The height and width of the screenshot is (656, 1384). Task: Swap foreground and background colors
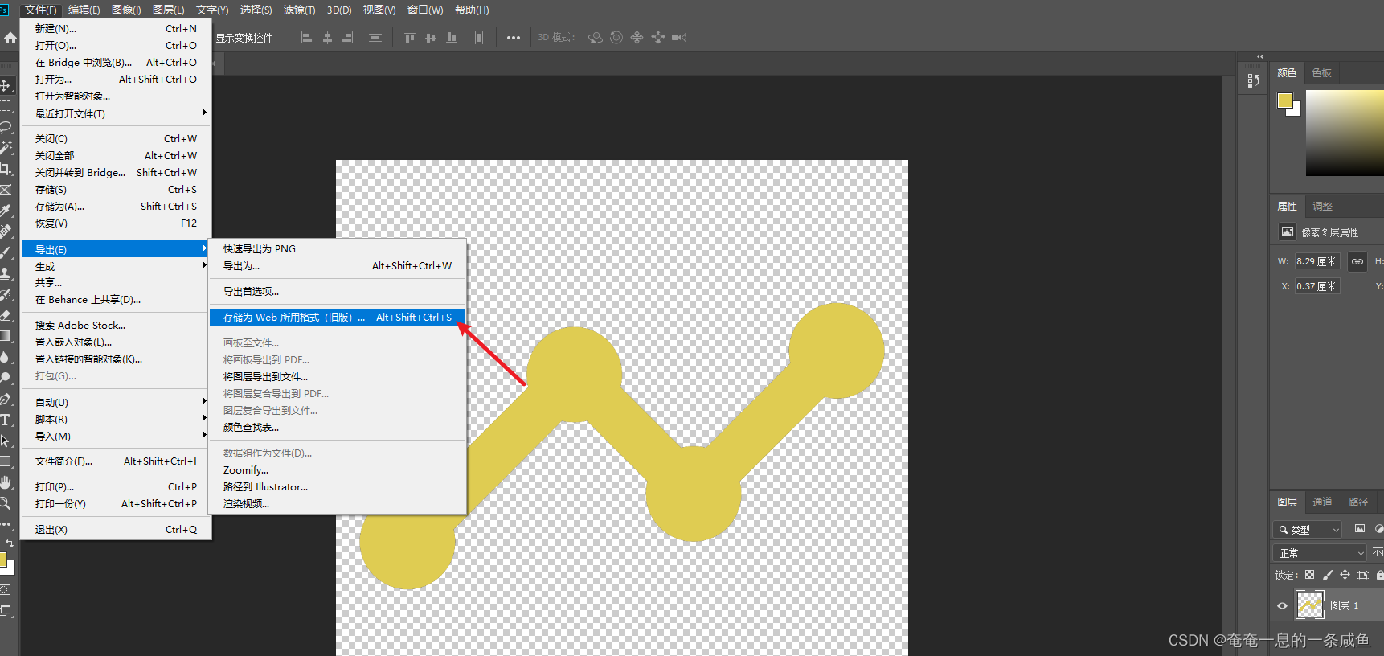(10, 543)
